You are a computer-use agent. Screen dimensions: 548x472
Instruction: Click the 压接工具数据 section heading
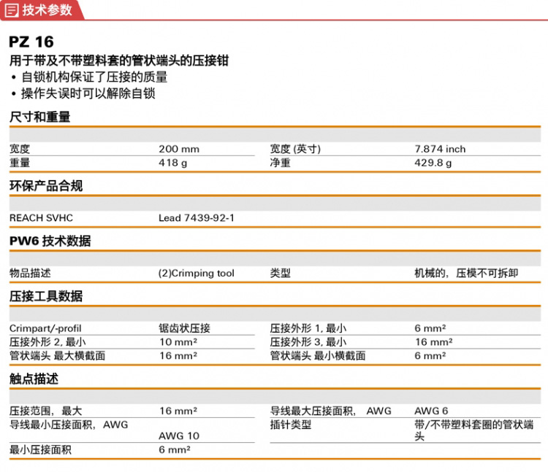tap(46, 296)
